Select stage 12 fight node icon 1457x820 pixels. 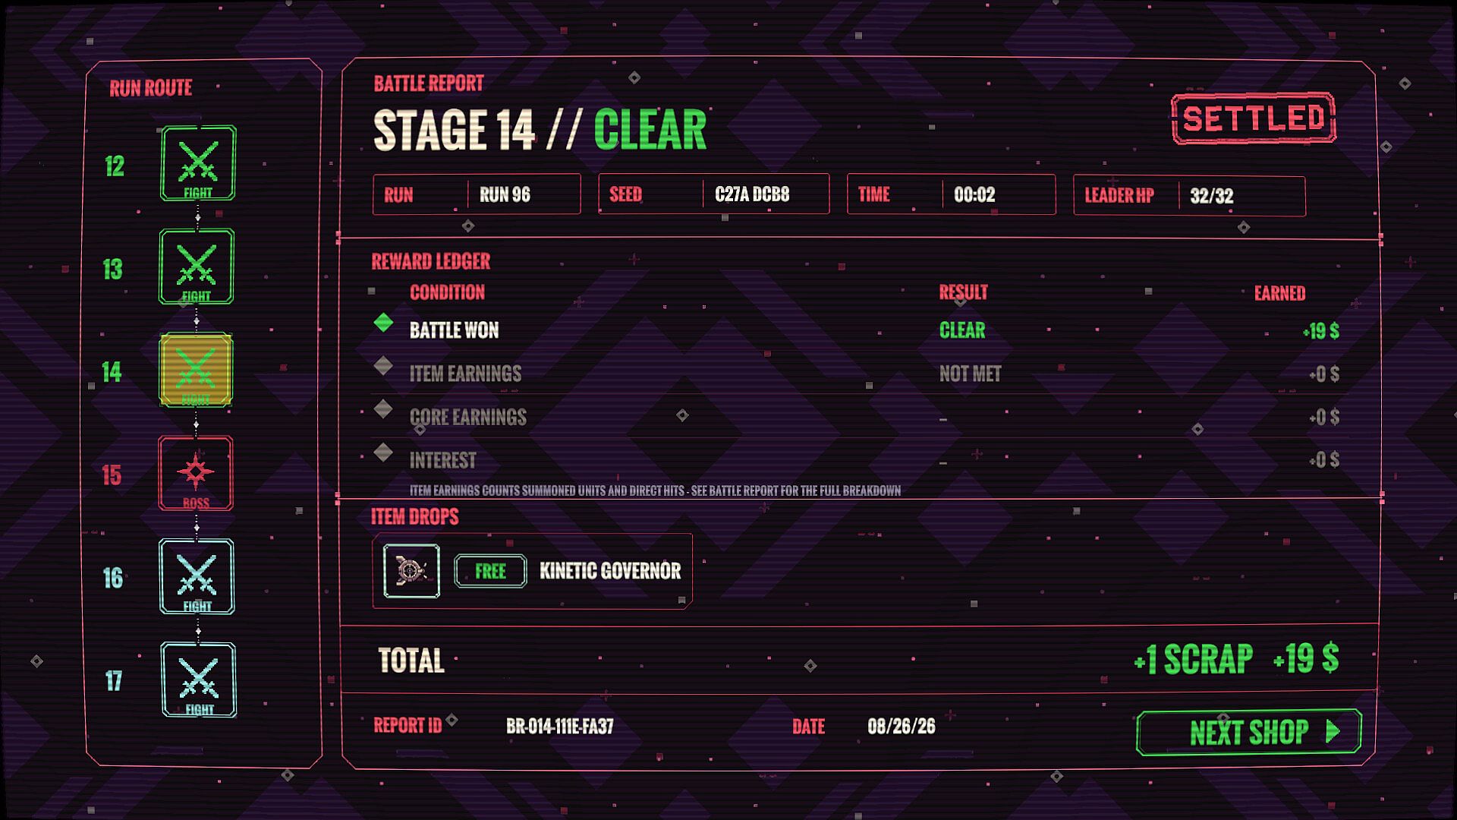(x=198, y=163)
